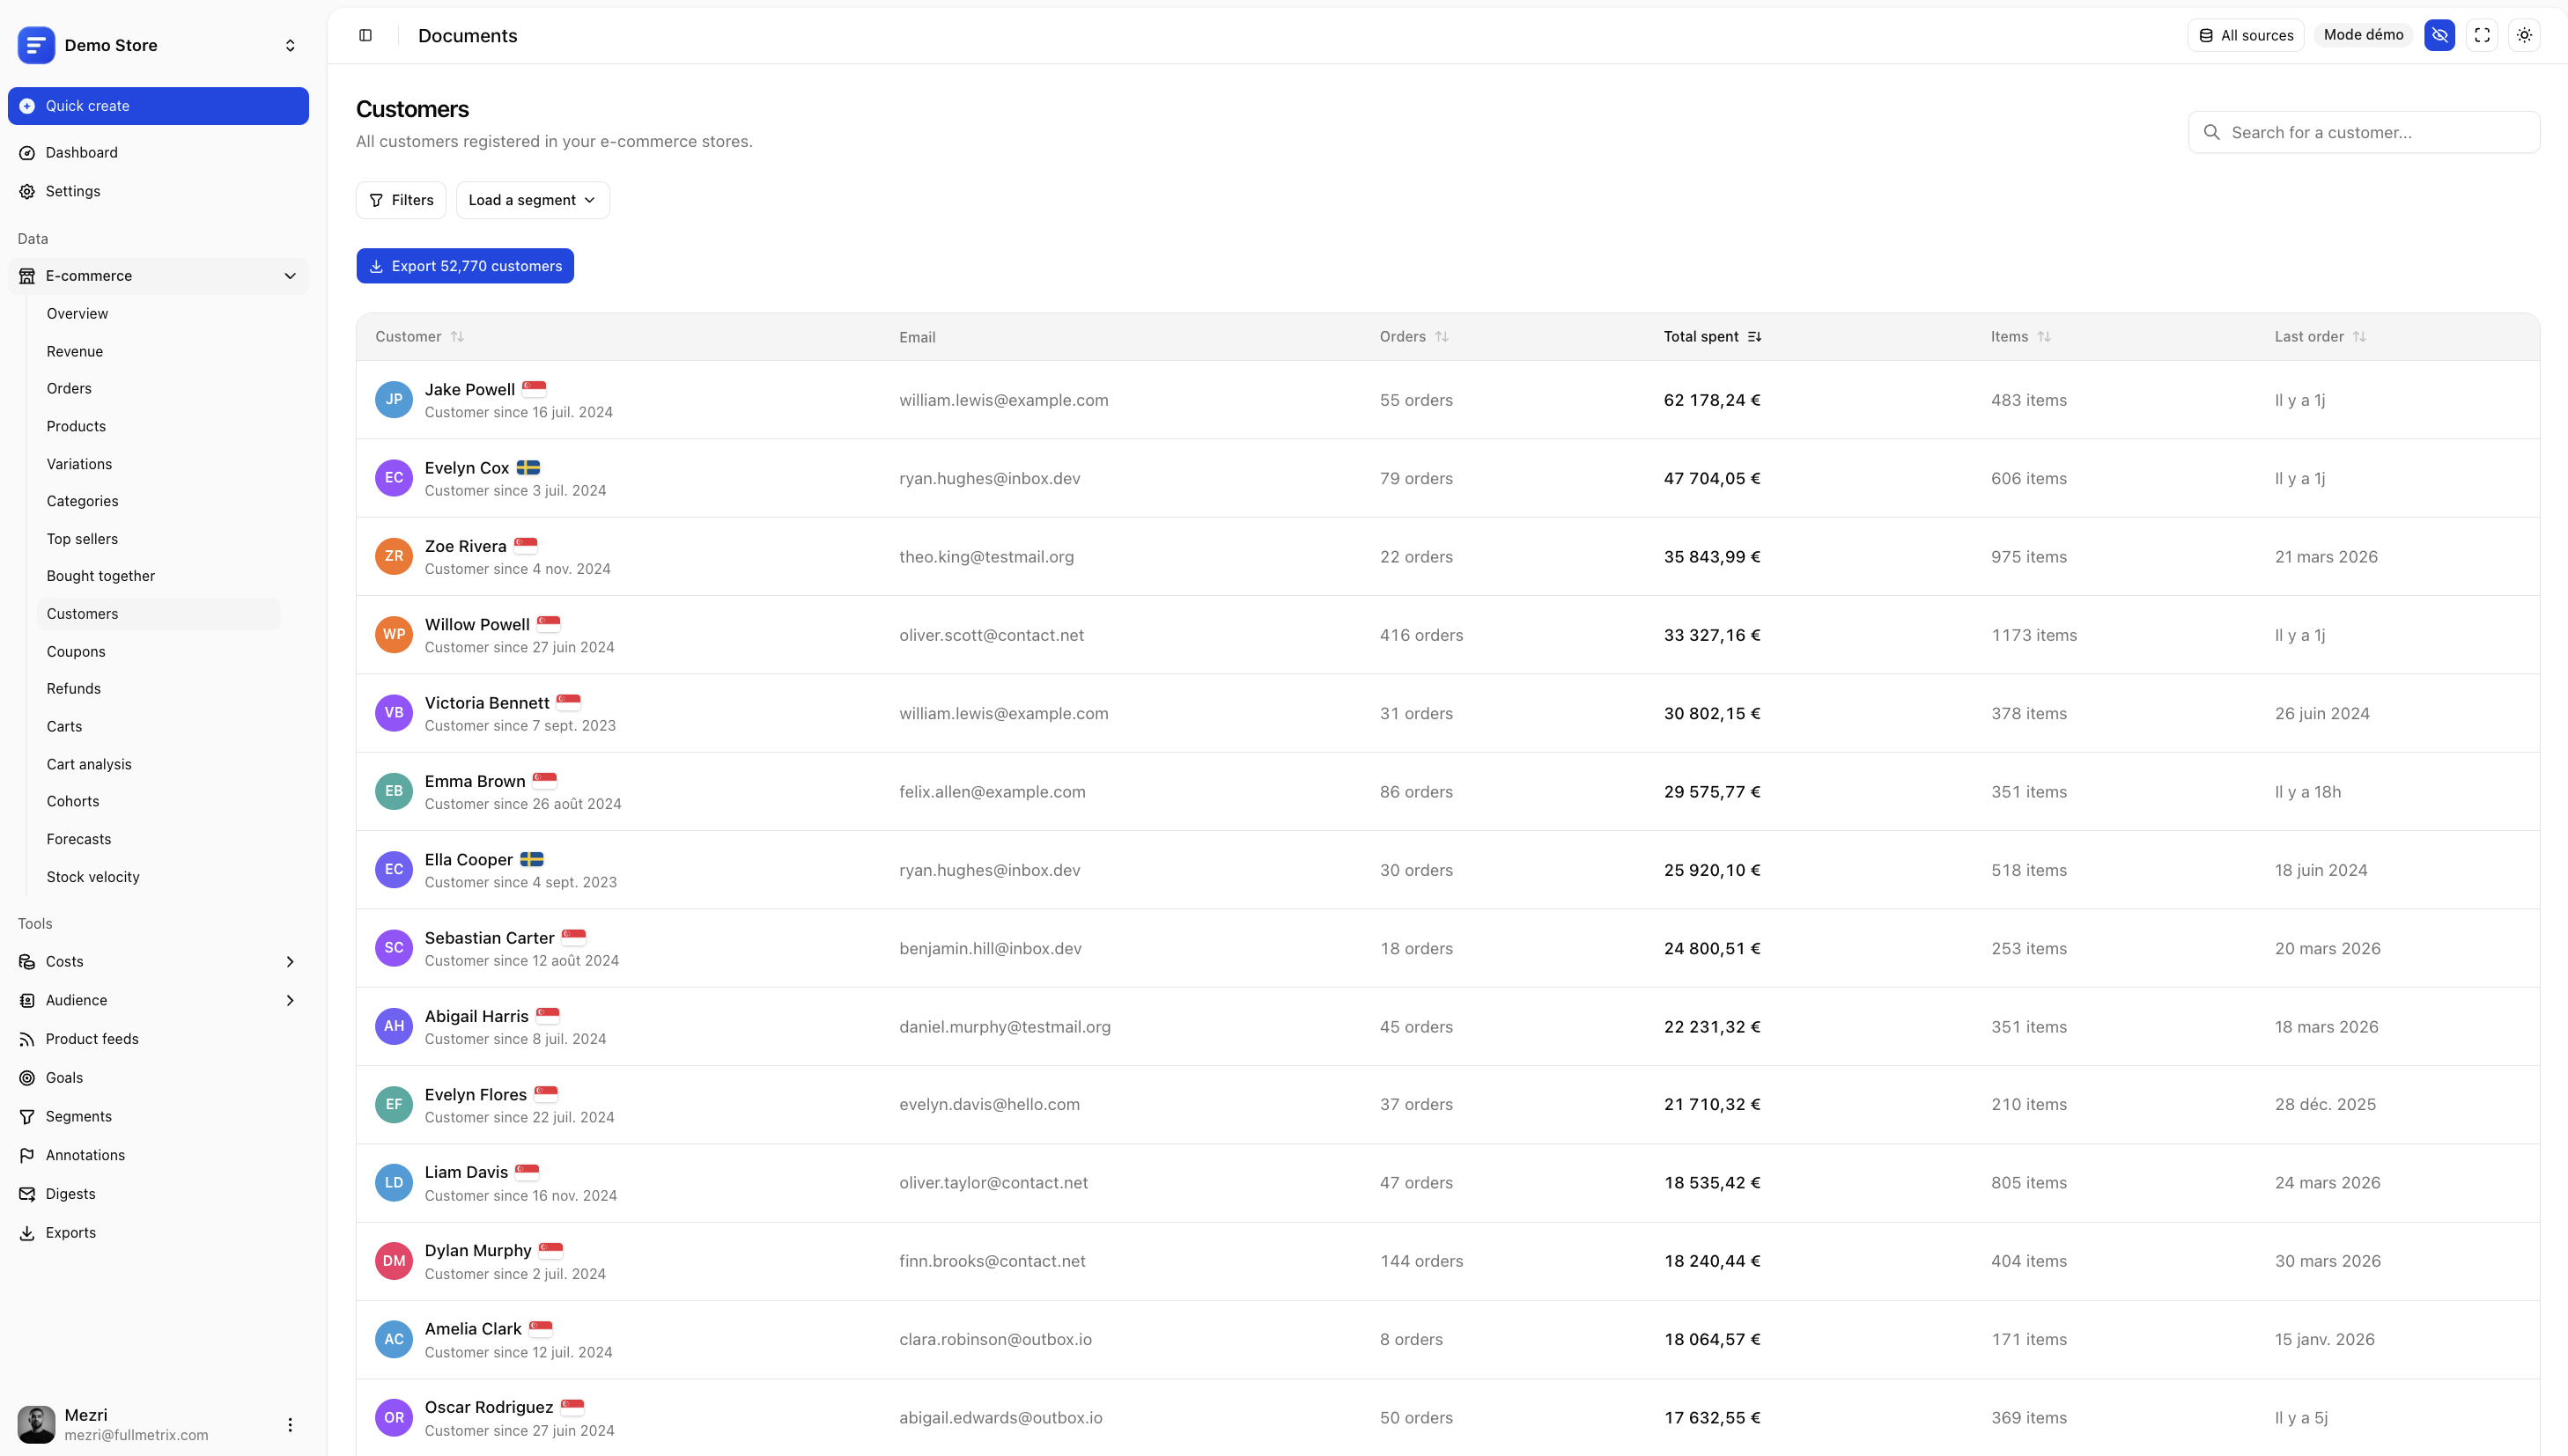Open the search magnifier in customer search field
The image size is (2568, 1456).
click(2213, 132)
